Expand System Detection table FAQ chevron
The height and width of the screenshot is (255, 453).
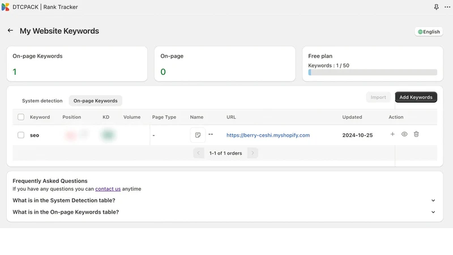(433, 201)
